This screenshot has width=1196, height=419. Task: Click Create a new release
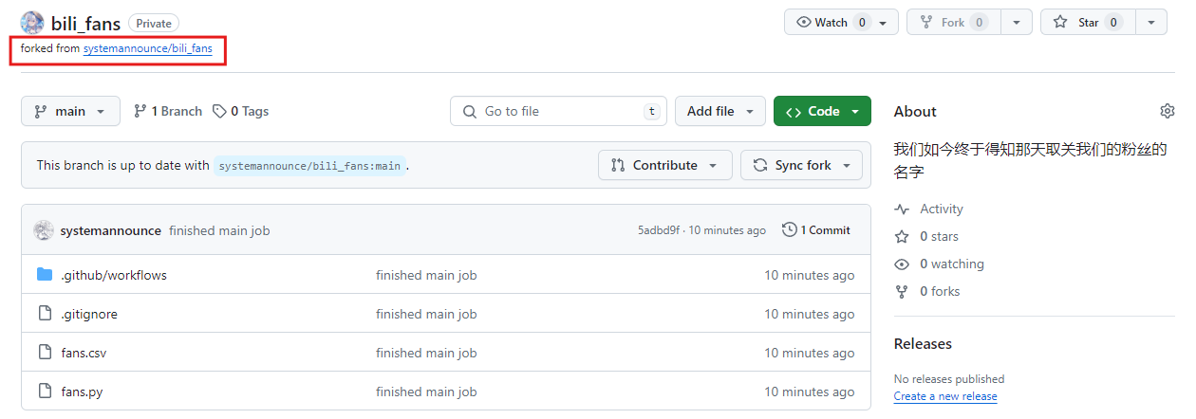[945, 396]
